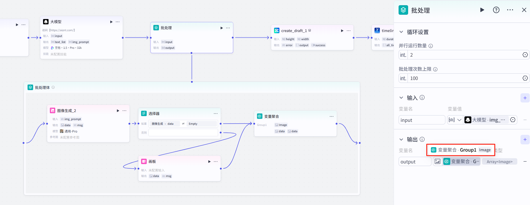Remove the input variable row
The image size is (530, 205).
(525, 120)
